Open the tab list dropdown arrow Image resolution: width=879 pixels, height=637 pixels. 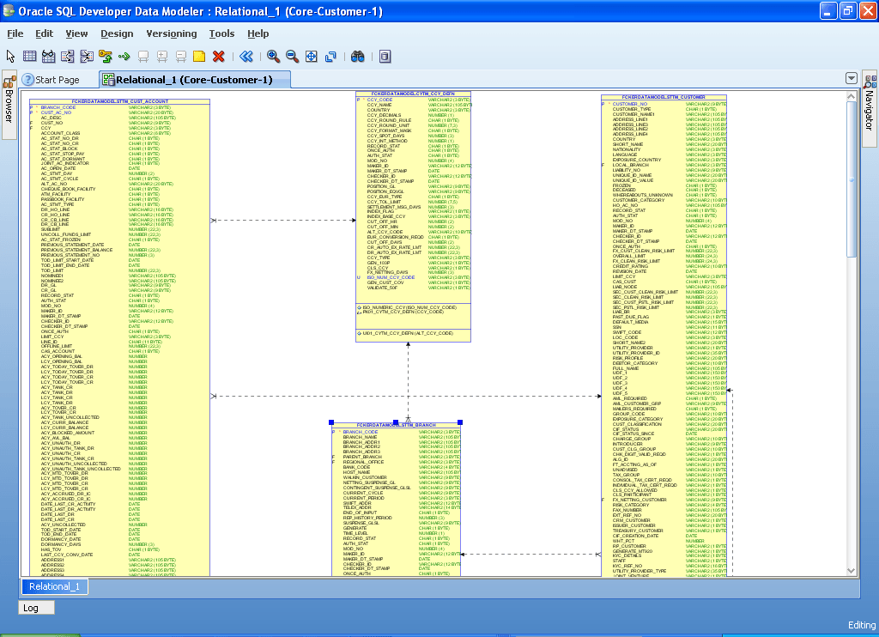852,77
